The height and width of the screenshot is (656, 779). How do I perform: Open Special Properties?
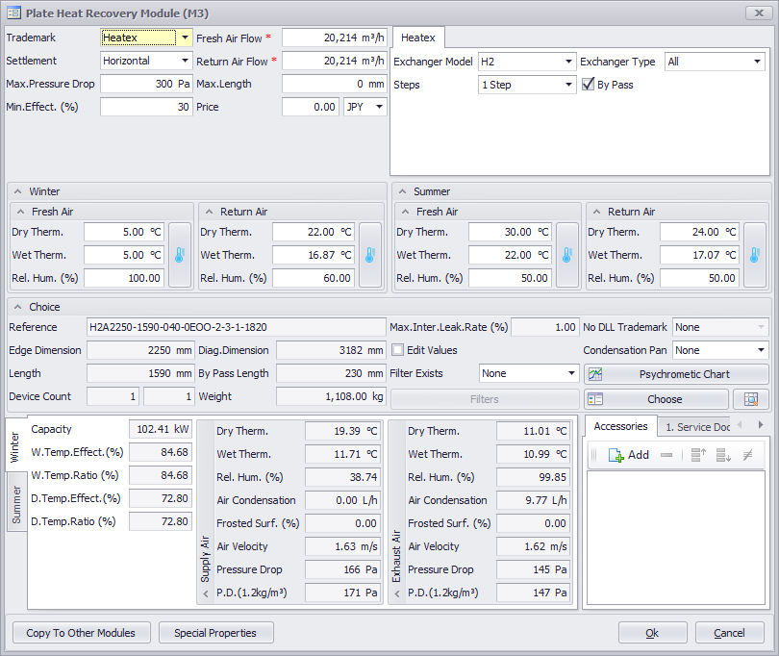pos(215,633)
